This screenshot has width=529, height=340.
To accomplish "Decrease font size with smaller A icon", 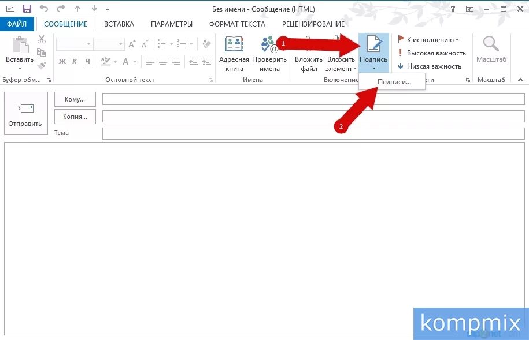I will (145, 44).
